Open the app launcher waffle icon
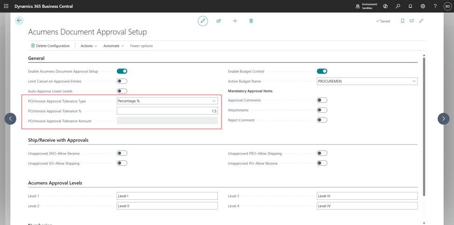 [6, 6]
